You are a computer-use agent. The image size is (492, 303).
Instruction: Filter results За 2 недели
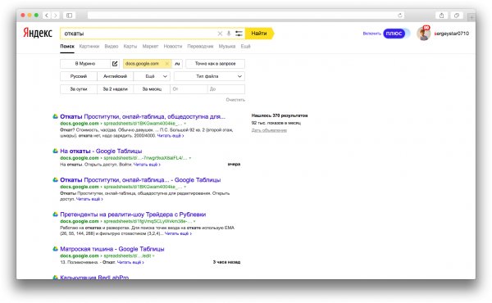pyautogui.click(x=115, y=89)
